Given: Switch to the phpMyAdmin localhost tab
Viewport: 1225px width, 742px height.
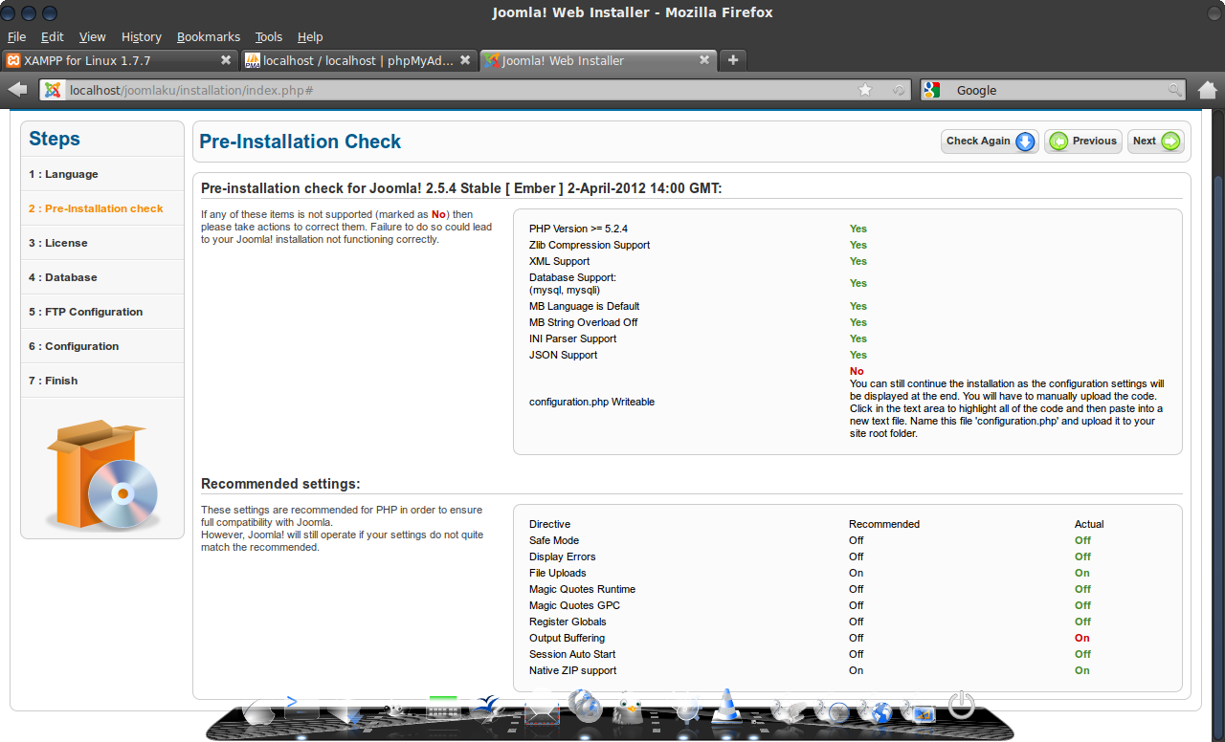Looking at the screenshot, I should (359, 60).
